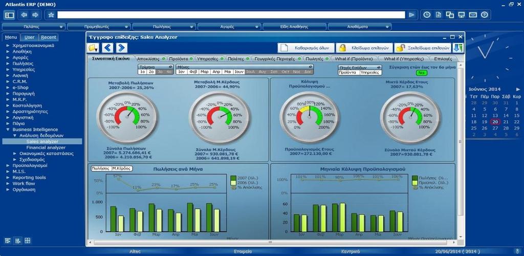
Task: Click the back arrow in top toolbar
Action: pos(24,15)
